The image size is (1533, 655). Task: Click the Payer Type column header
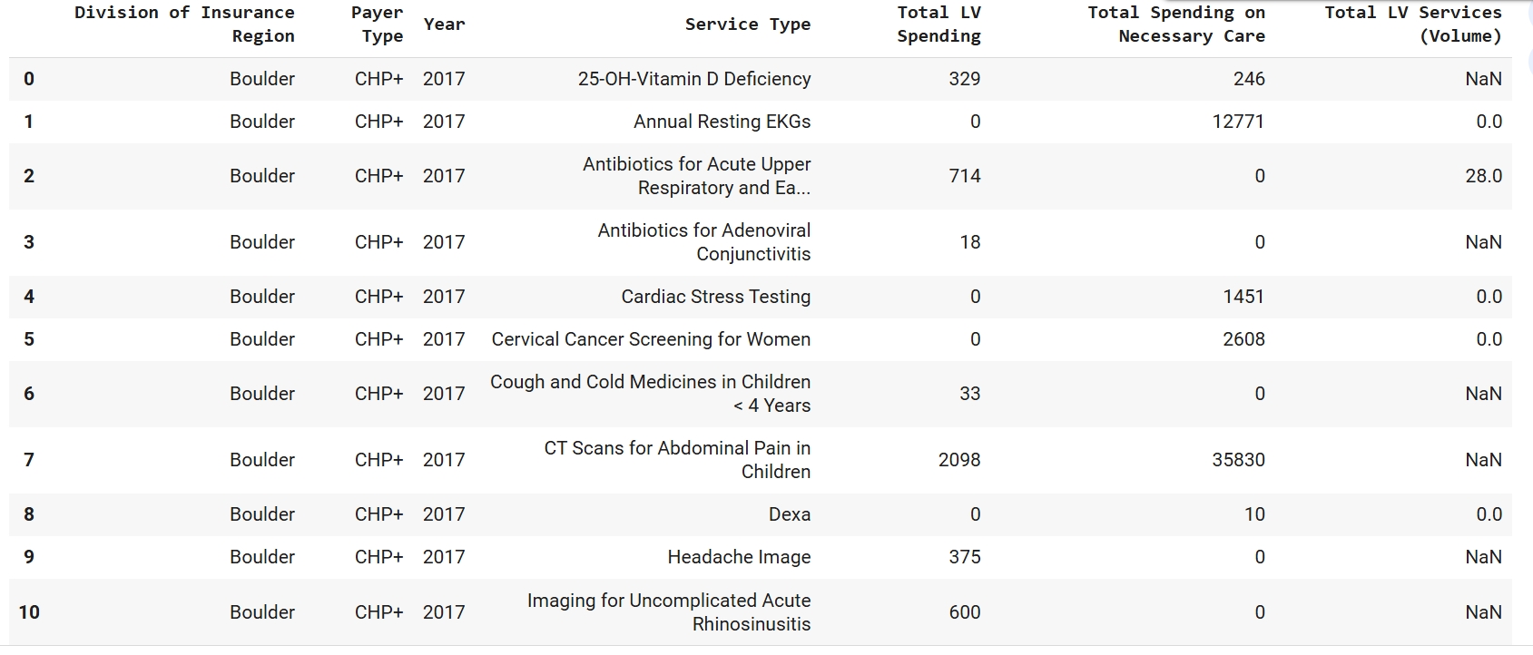coord(377,24)
